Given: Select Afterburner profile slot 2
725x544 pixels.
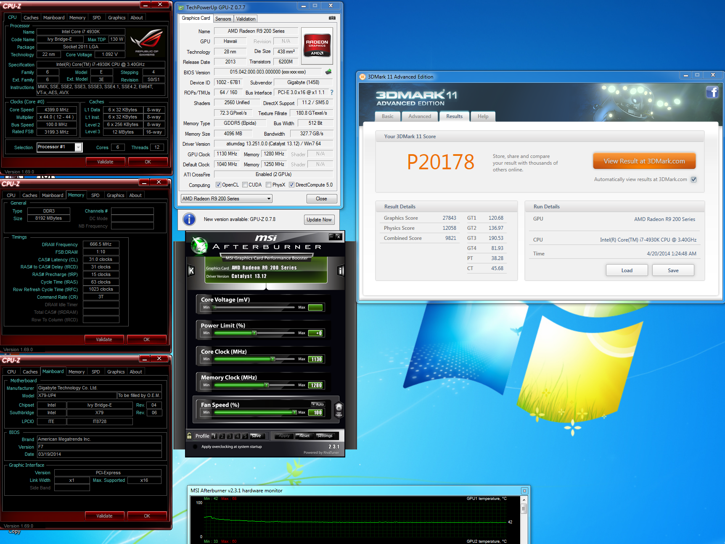Looking at the screenshot, I should pos(222,436).
